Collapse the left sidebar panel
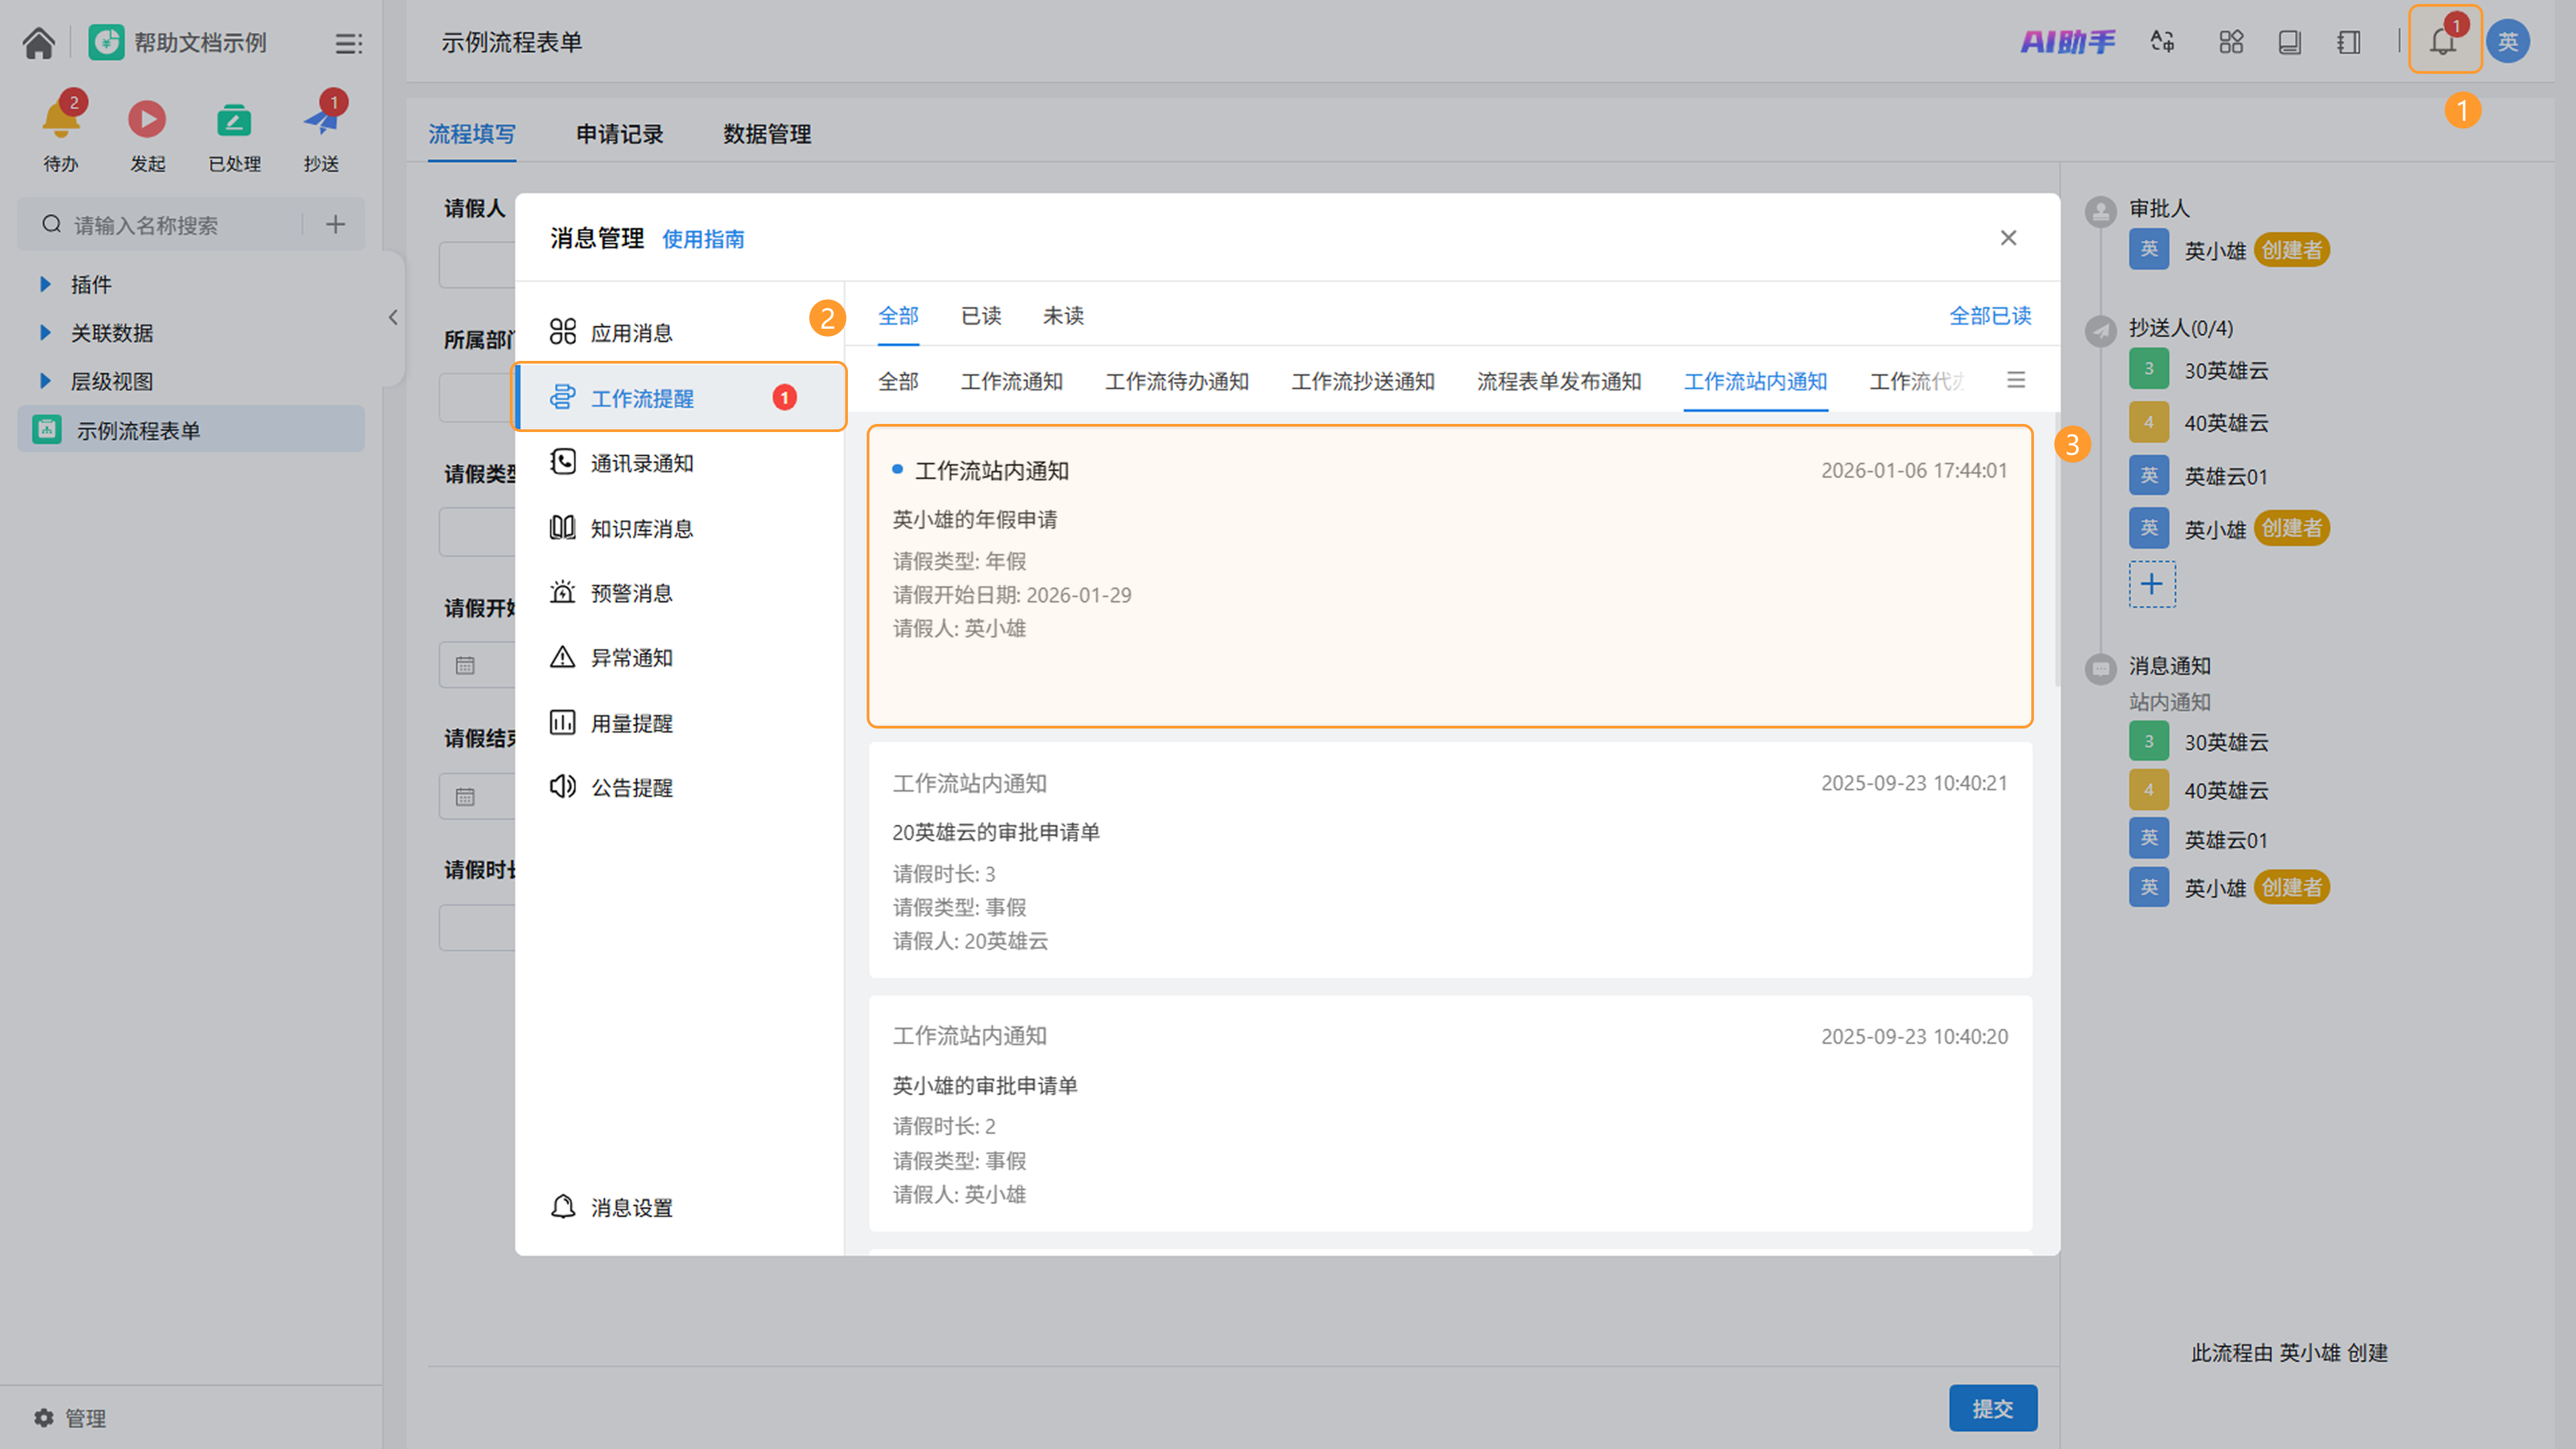This screenshot has height=1449, width=2576. coord(393,317)
